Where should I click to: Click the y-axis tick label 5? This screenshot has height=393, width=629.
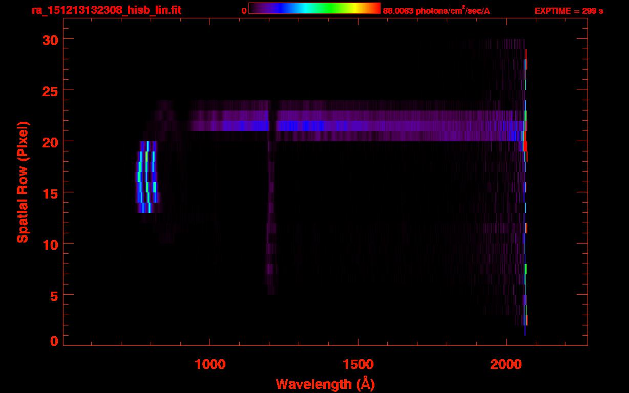click(53, 295)
